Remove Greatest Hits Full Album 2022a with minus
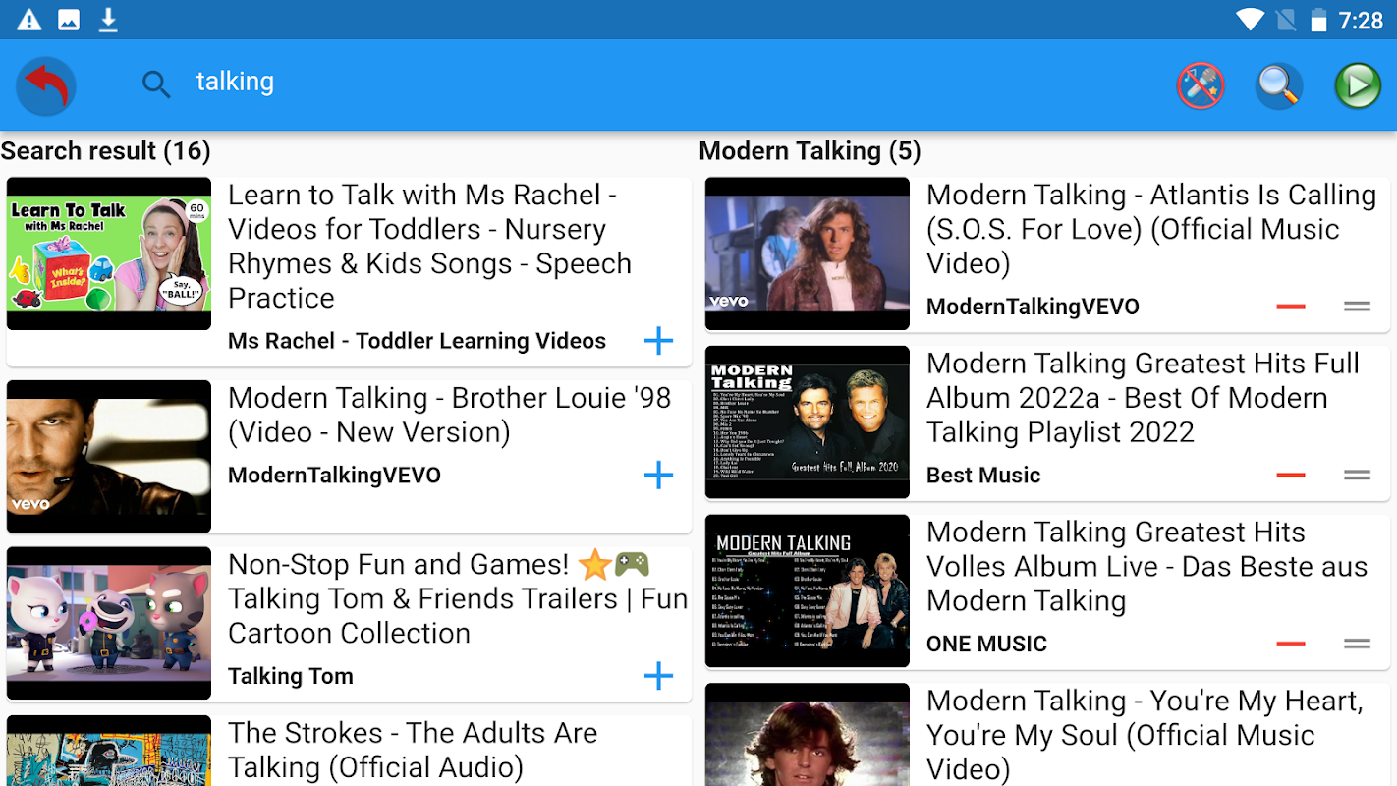 [x=1291, y=476]
